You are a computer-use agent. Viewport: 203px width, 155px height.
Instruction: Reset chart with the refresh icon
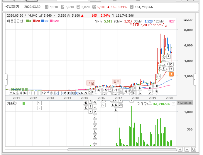193,149
